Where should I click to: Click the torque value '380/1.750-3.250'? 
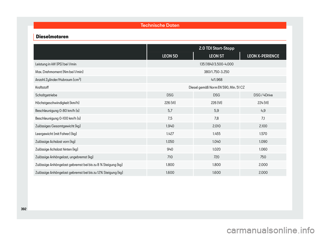pos(217,72)
